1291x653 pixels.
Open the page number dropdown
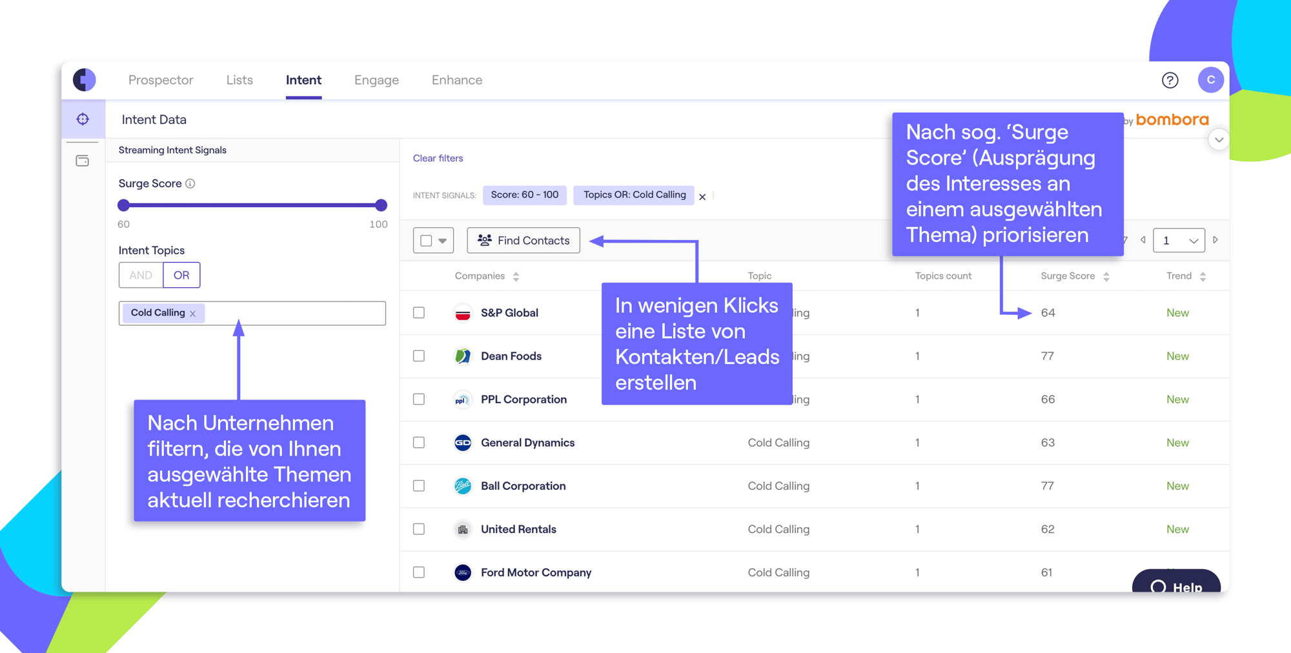click(1179, 241)
